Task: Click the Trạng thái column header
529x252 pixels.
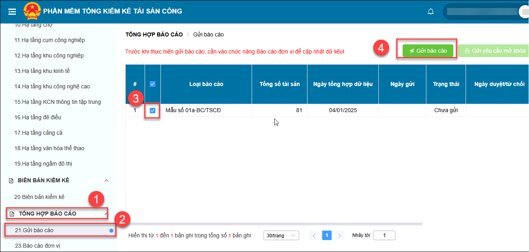Action: [x=446, y=84]
